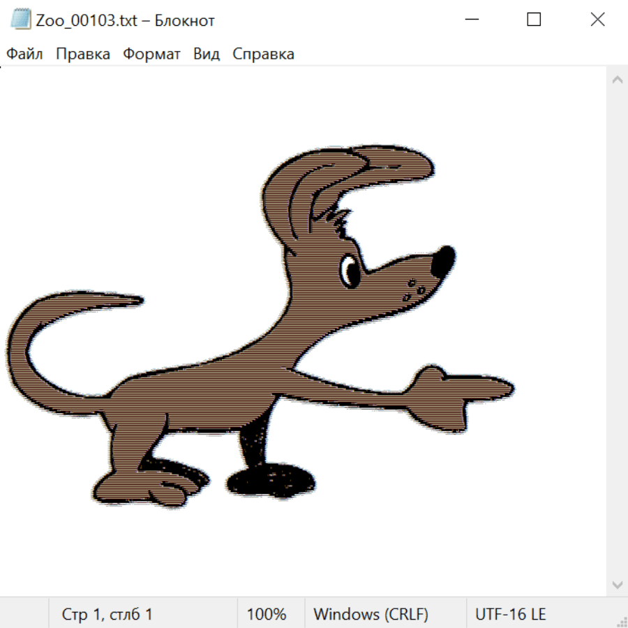Click the scroll up arrow of vertical scrollbar
This screenshot has width=628, height=628.
[x=617, y=80]
